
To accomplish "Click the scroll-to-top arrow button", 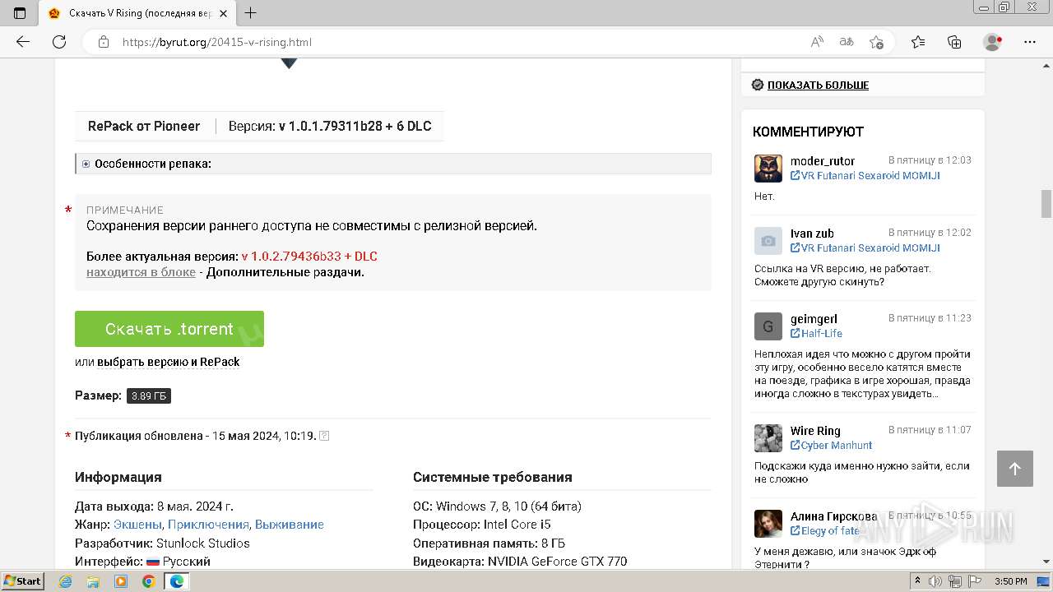I will 1014,469.
